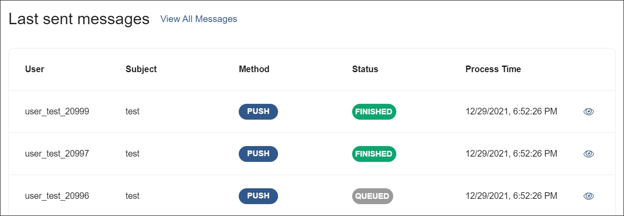Open View All Messages link
Image resolution: width=624 pixels, height=216 pixels.
[x=199, y=19]
